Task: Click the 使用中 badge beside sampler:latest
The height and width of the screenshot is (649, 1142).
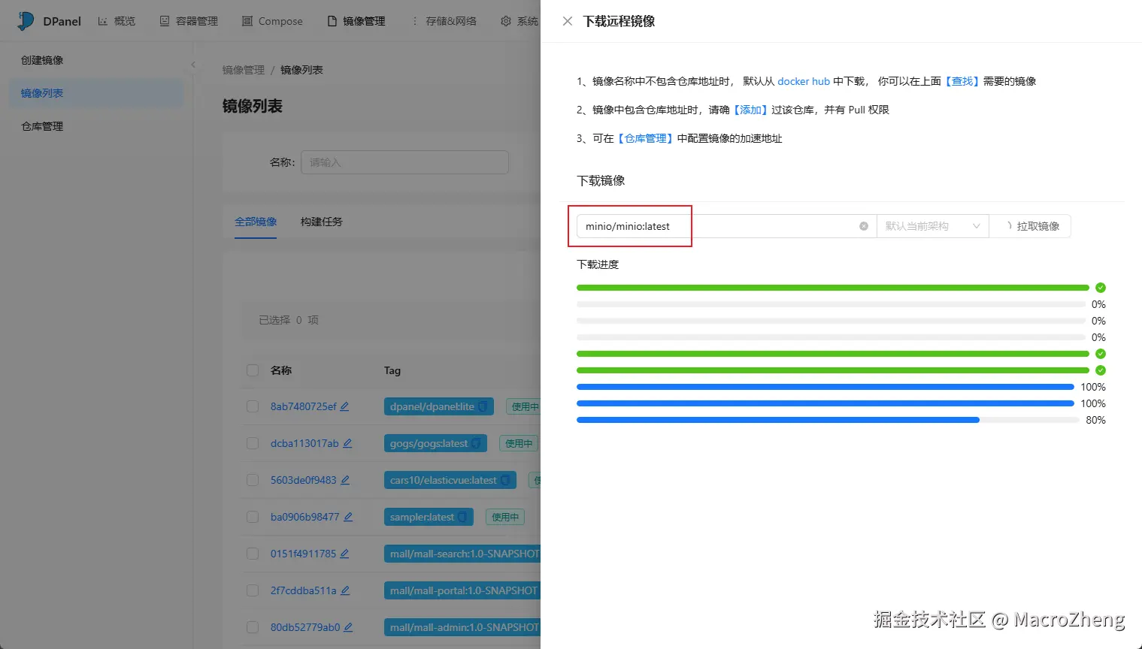Action: [505, 517]
